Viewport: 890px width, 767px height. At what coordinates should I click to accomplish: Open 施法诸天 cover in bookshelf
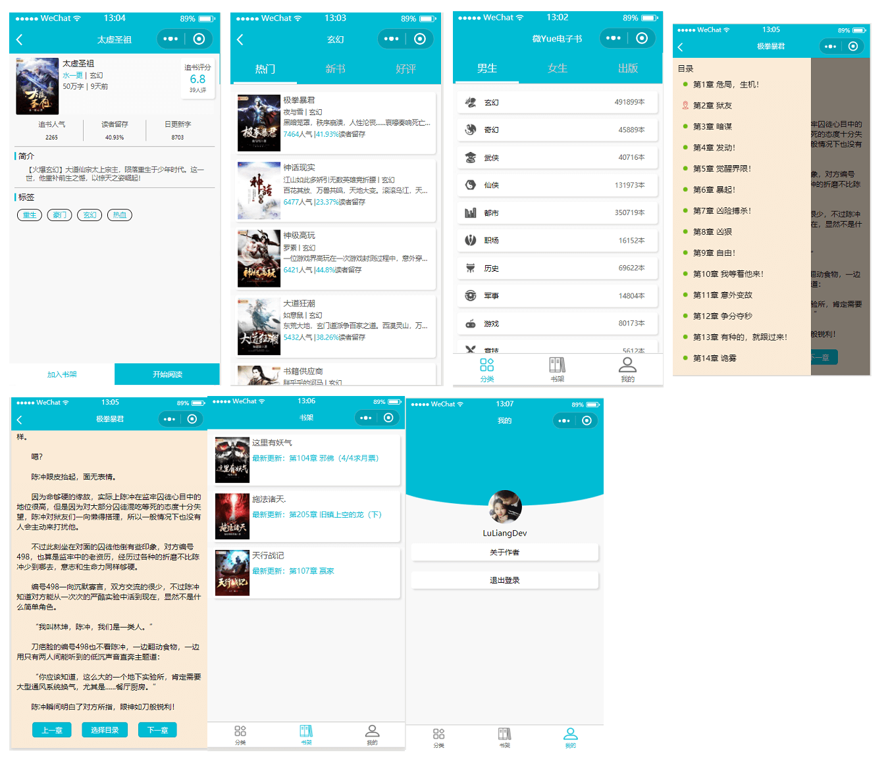[232, 516]
